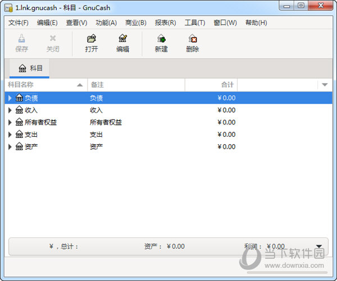The image size is (337, 281).
Task: Select the 支出 account name
Action: point(31,135)
